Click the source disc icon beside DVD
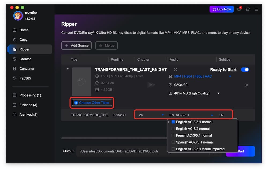Image resolution: width=268 pixels, height=172 pixels. click(x=97, y=76)
